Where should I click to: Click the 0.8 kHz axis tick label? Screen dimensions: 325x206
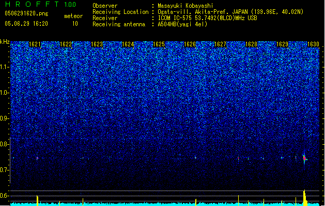[x=4, y=144]
